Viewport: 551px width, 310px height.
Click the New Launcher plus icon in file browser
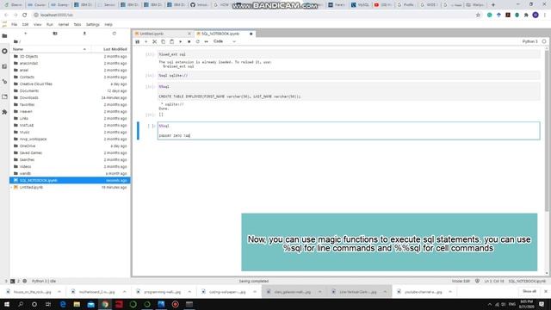[25, 34]
